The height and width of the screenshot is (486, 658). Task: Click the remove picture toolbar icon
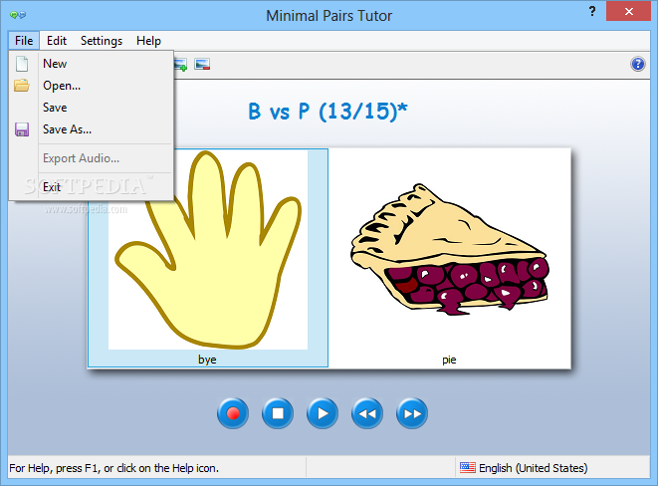click(x=202, y=64)
